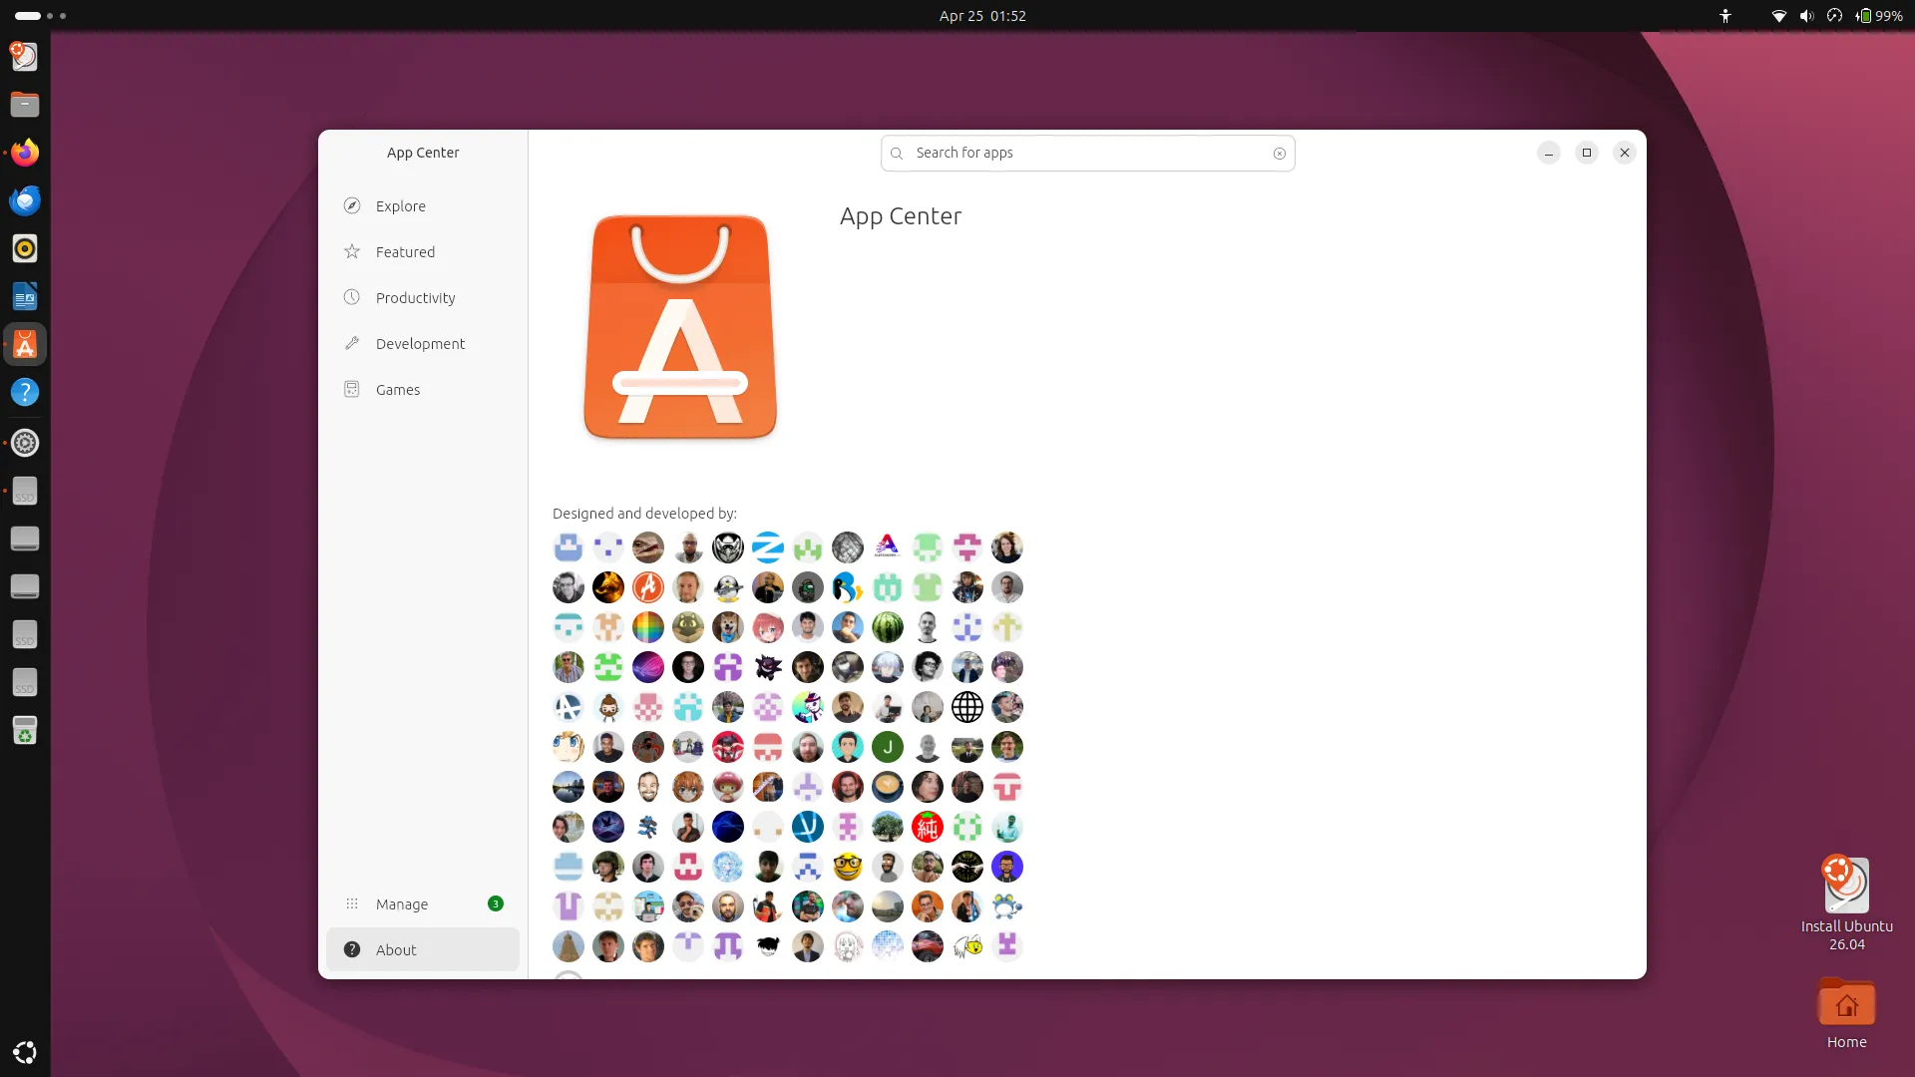
Task: Open Thunderbird mail from the dock
Action: pos(25,199)
